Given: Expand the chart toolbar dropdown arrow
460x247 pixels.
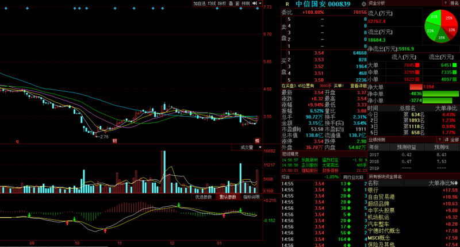Looking at the screenshot, I should pyautogui.click(x=260, y=3).
